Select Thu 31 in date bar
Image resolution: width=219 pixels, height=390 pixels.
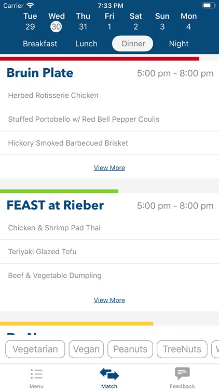click(x=83, y=22)
